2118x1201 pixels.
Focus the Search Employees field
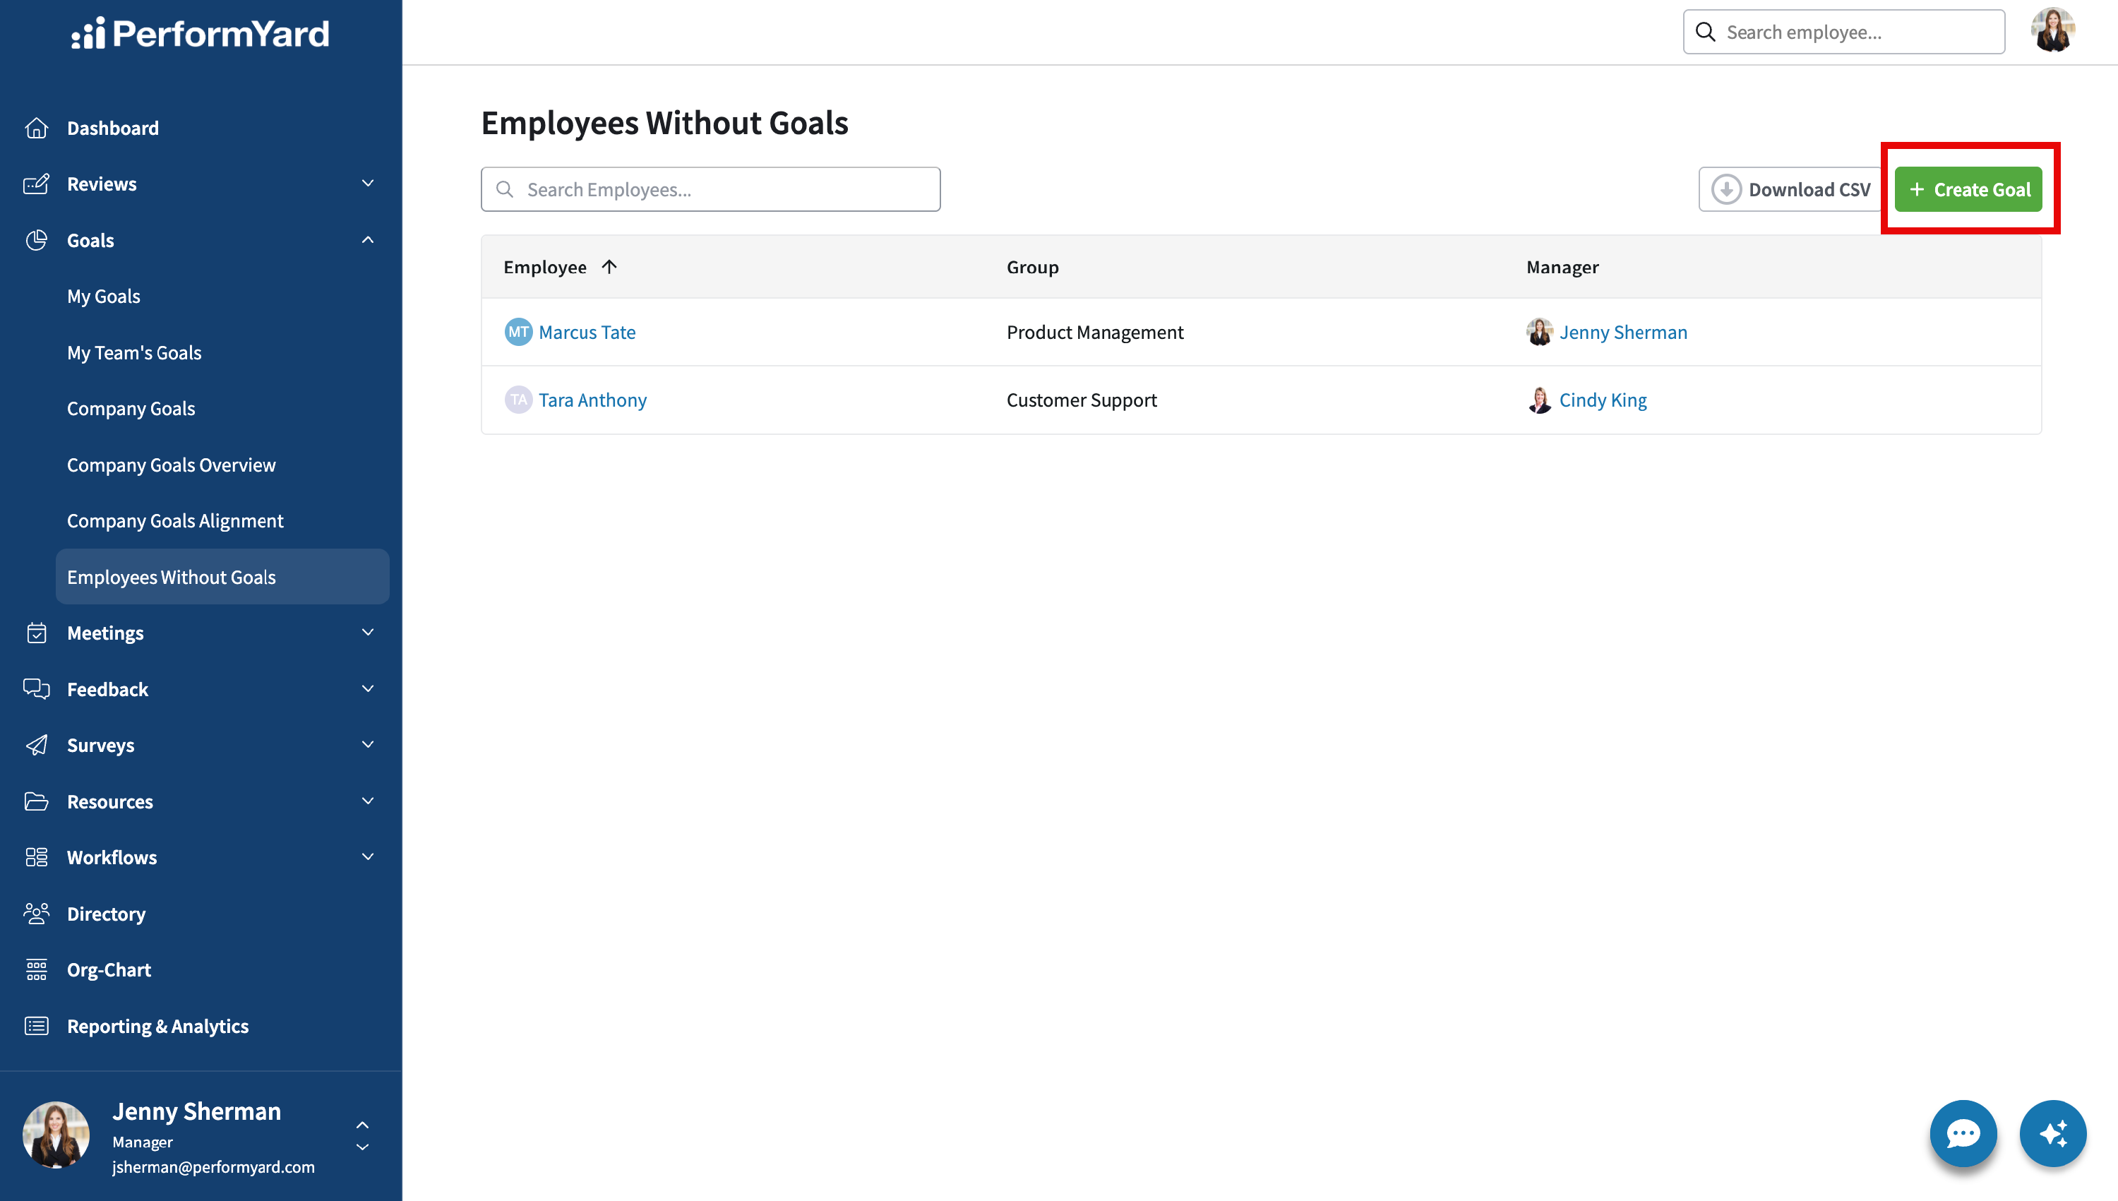pos(710,189)
